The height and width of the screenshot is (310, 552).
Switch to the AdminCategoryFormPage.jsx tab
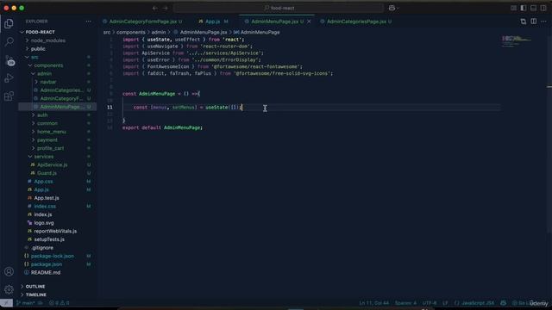(x=142, y=22)
